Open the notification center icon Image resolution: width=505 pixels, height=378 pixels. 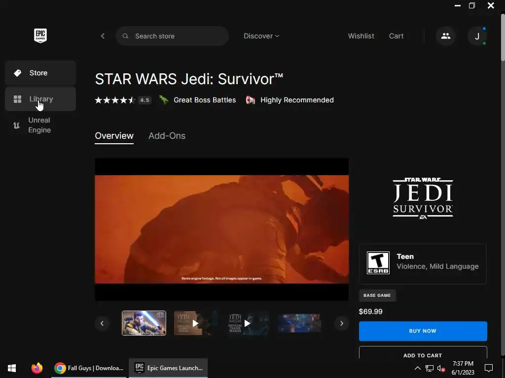click(x=489, y=368)
